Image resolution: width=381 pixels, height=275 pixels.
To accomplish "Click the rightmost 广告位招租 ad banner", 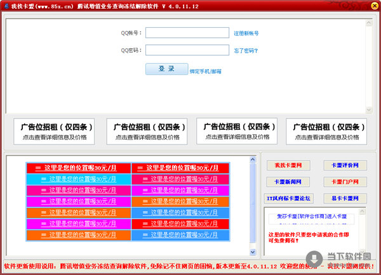I will 326,131.
